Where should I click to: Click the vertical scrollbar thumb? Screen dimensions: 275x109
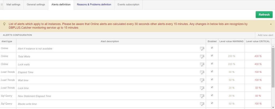coord(273,67)
